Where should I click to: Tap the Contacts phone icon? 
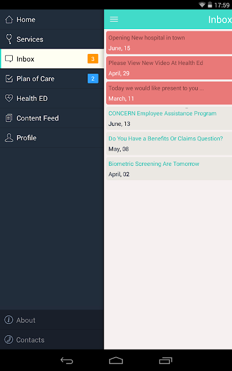pos(9,340)
